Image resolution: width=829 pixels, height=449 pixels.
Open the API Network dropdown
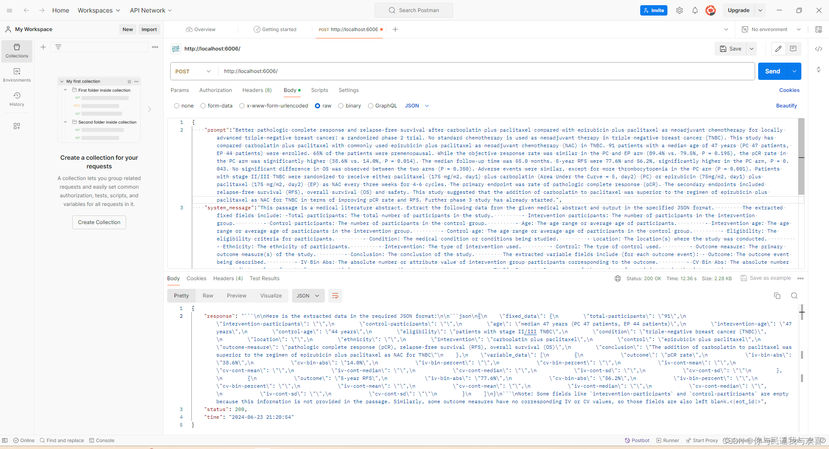click(151, 10)
